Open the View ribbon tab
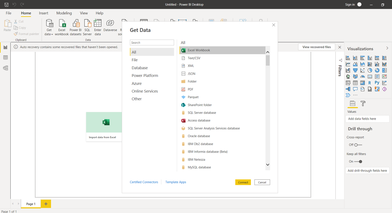The height and width of the screenshot is (213, 392). pos(84,13)
